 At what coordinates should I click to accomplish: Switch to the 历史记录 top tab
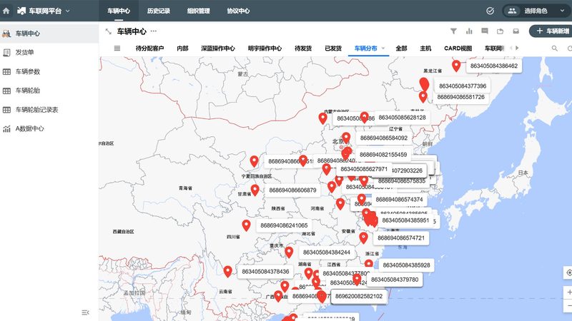pyautogui.click(x=158, y=11)
